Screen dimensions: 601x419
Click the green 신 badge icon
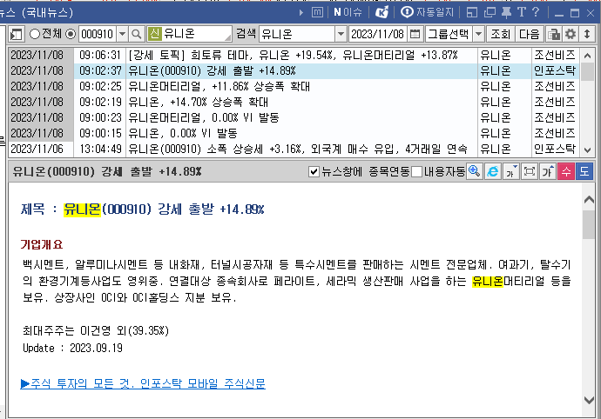click(x=154, y=34)
